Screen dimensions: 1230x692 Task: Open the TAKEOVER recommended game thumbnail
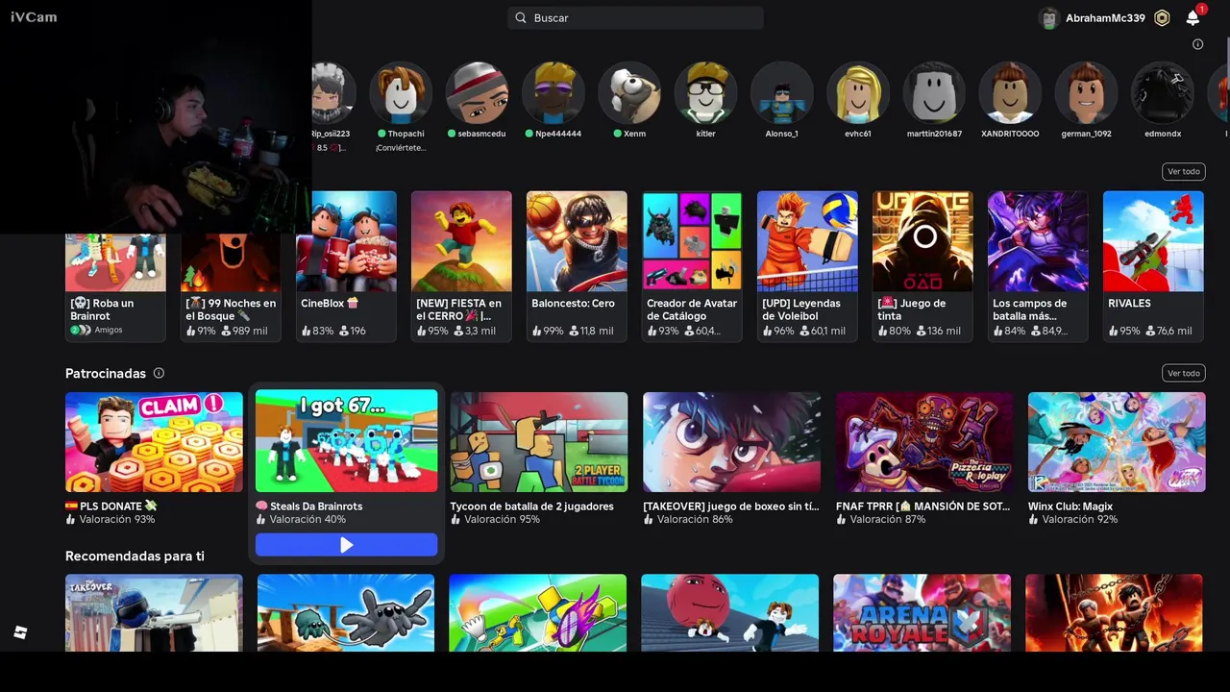(154, 613)
